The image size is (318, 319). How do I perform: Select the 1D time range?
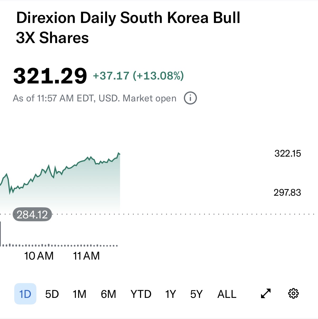coord(25,294)
